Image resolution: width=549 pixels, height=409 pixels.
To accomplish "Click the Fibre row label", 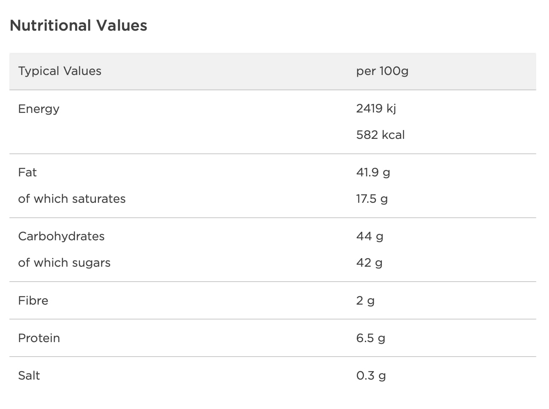I will coord(33,300).
